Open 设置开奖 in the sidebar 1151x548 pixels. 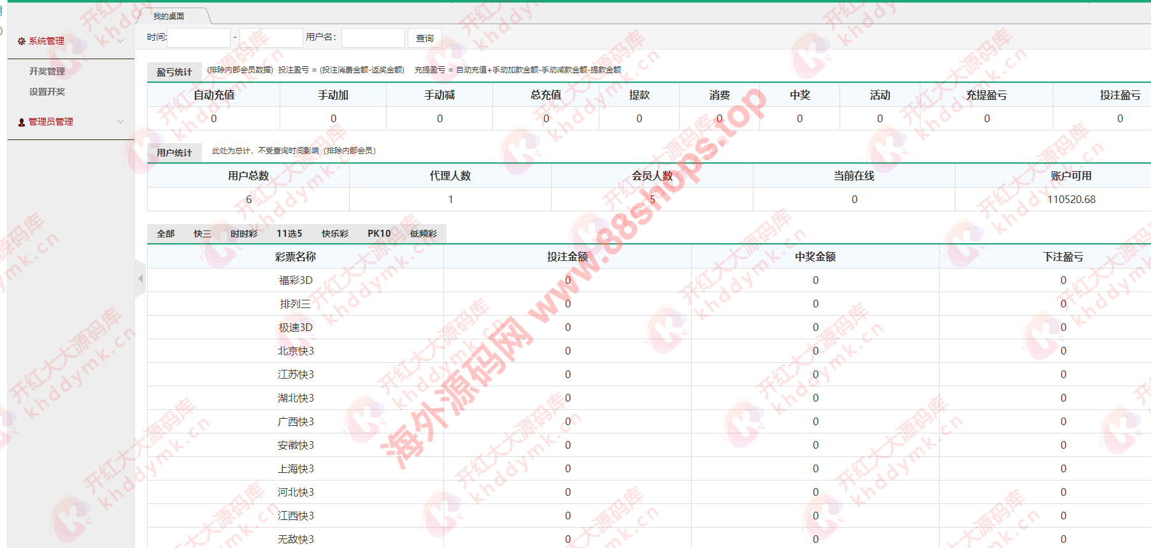tap(47, 92)
